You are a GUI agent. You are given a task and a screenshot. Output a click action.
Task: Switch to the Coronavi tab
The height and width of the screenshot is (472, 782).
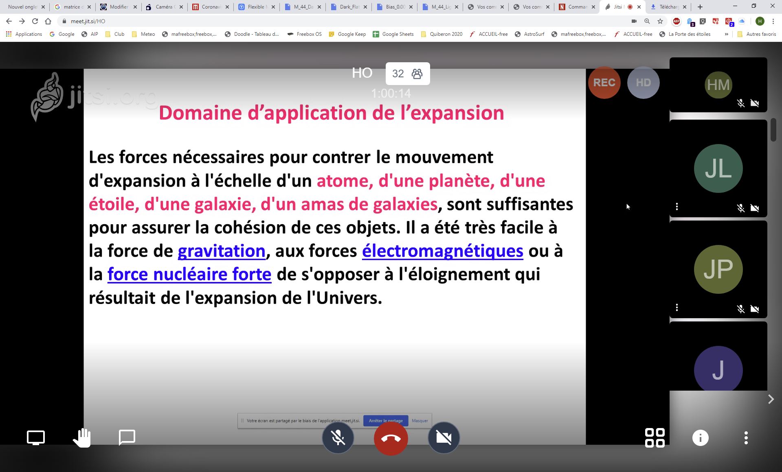[x=211, y=7]
